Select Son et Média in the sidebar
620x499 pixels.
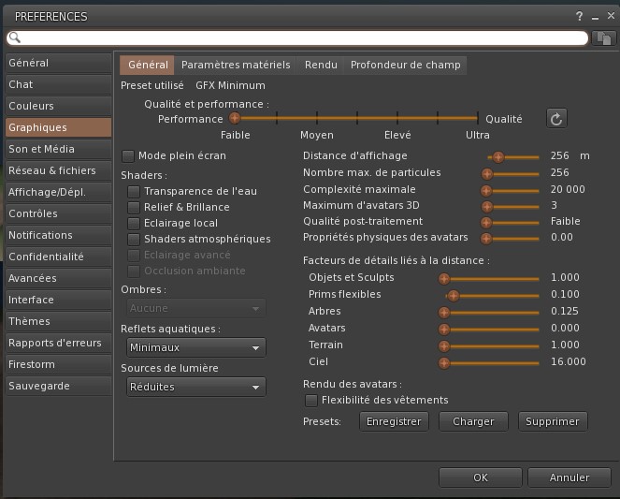click(x=56, y=149)
